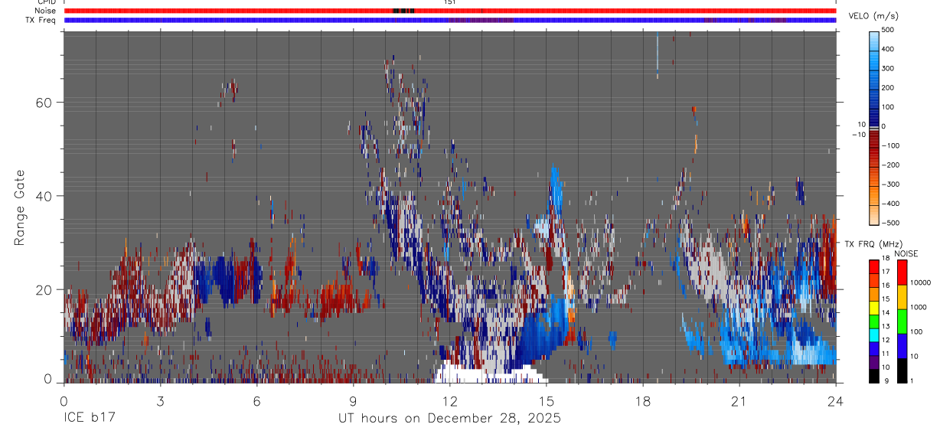The image size is (940, 434).
Task: Click the '15' tick on the UT hours axis
Action: [546, 400]
